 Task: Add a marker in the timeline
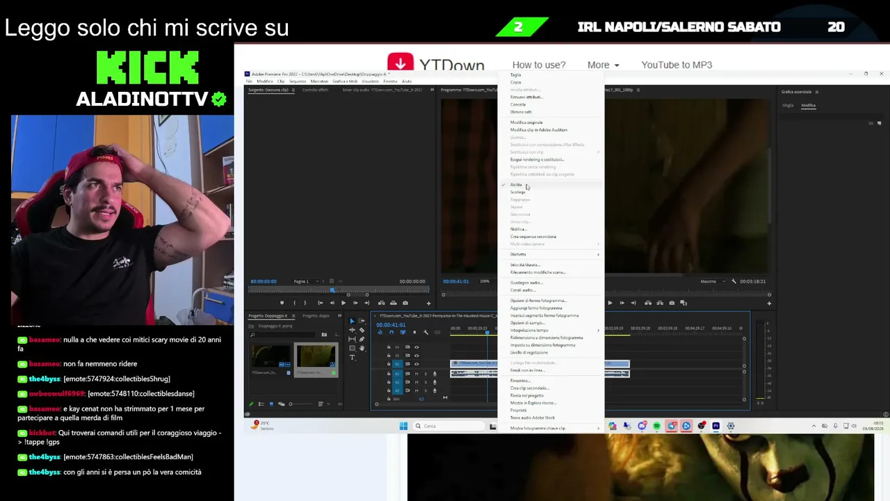[414, 332]
